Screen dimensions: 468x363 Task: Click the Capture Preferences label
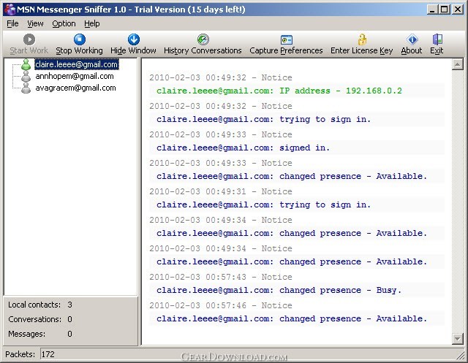(x=286, y=50)
